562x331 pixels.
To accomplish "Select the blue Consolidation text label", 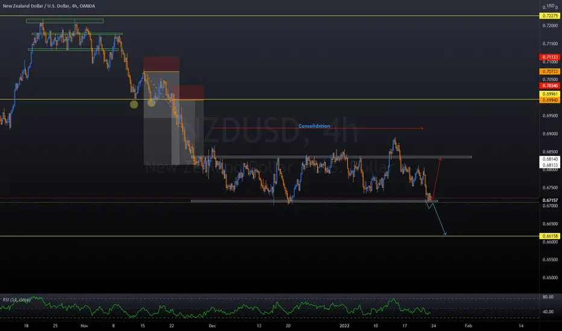I will 314,126.
